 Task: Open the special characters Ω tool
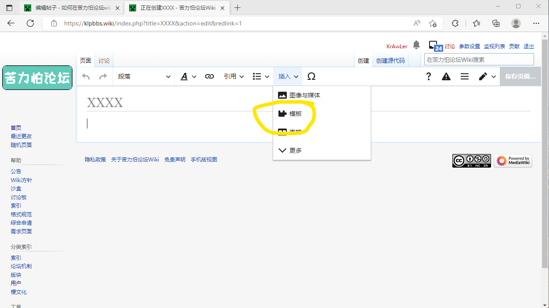click(311, 76)
